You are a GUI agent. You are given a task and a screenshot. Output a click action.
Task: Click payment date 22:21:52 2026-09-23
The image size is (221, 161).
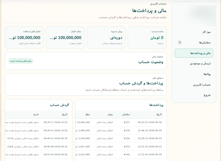(150, 146)
